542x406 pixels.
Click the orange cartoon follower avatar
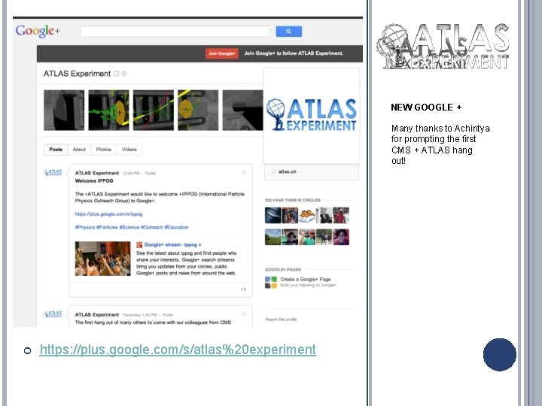pos(307,216)
